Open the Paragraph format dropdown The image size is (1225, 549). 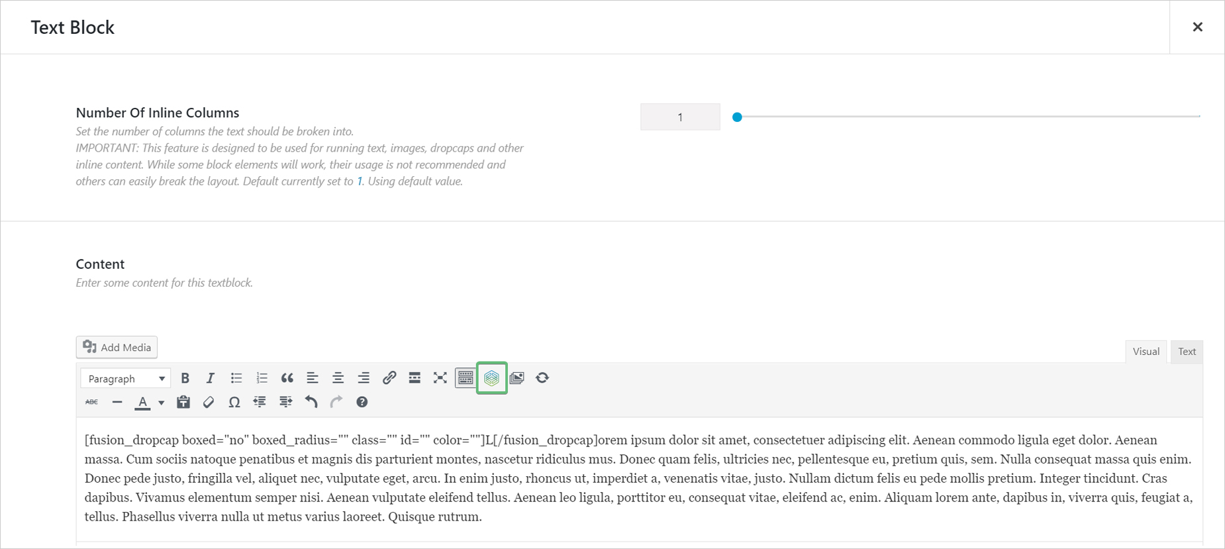tap(126, 378)
